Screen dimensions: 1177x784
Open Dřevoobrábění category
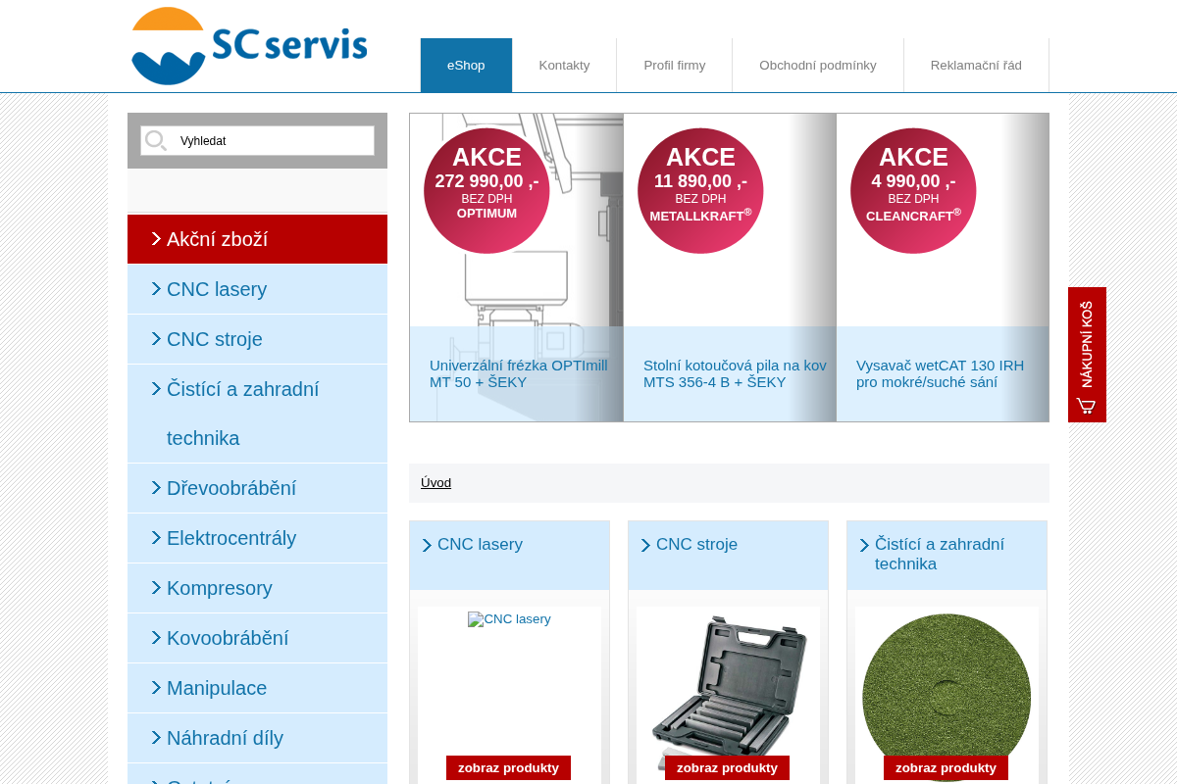(257, 488)
